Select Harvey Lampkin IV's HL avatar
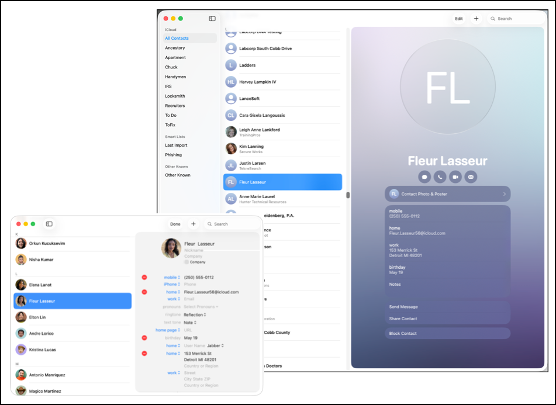Viewport: 556px width, 405px height. [x=231, y=82]
